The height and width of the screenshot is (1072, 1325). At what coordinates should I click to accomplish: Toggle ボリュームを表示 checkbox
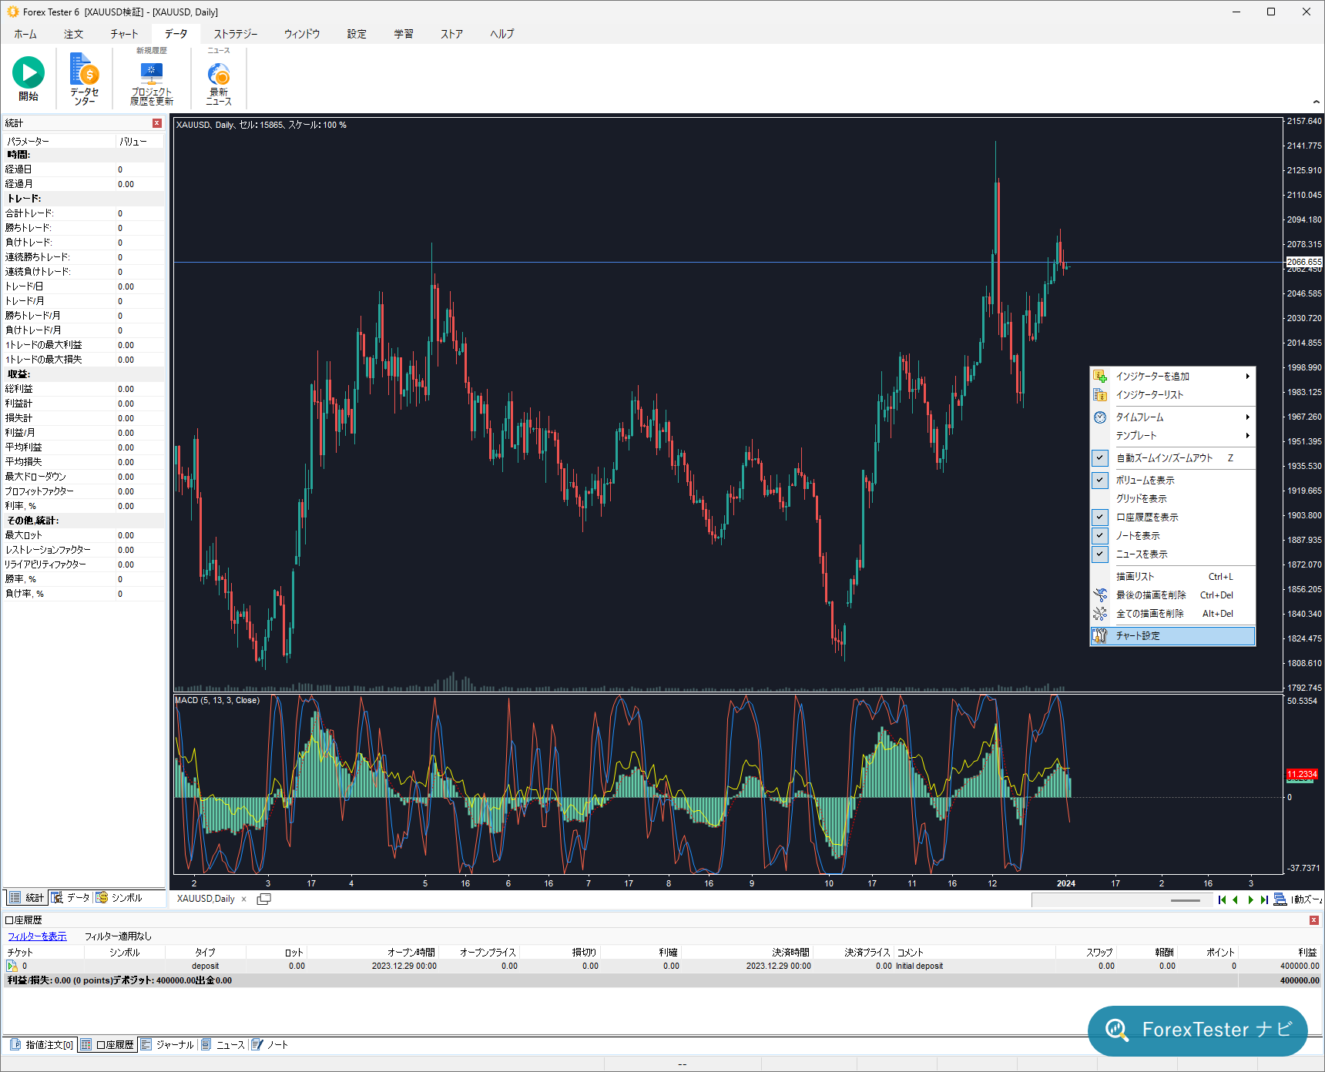click(1100, 481)
